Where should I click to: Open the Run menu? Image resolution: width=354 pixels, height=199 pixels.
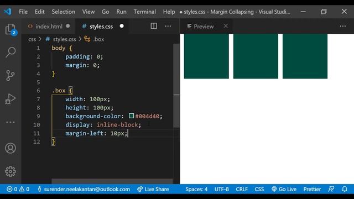point(121,12)
